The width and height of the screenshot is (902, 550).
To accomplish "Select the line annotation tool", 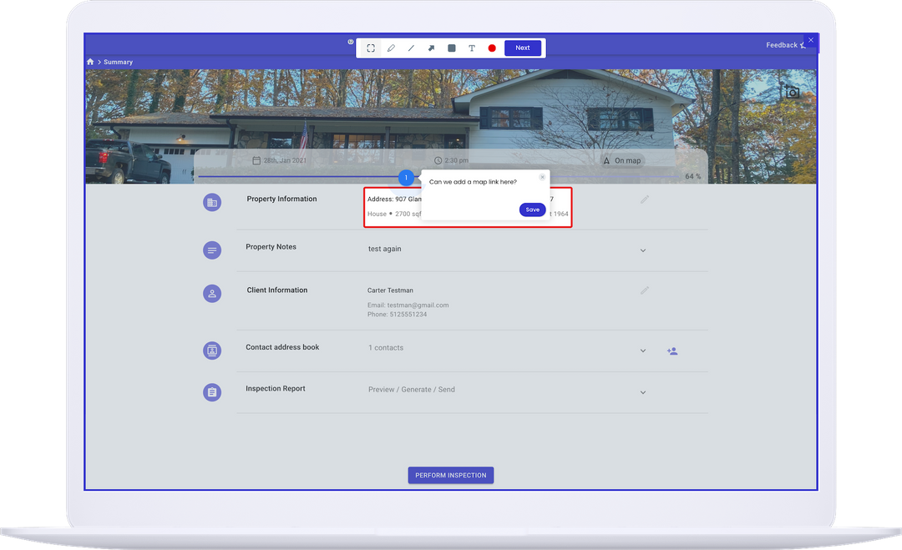I will point(411,48).
